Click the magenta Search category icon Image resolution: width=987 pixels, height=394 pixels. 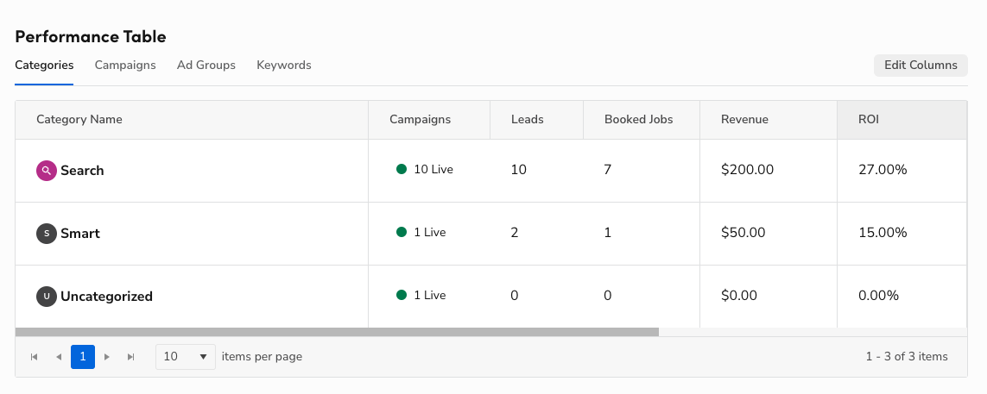pyautogui.click(x=47, y=171)
